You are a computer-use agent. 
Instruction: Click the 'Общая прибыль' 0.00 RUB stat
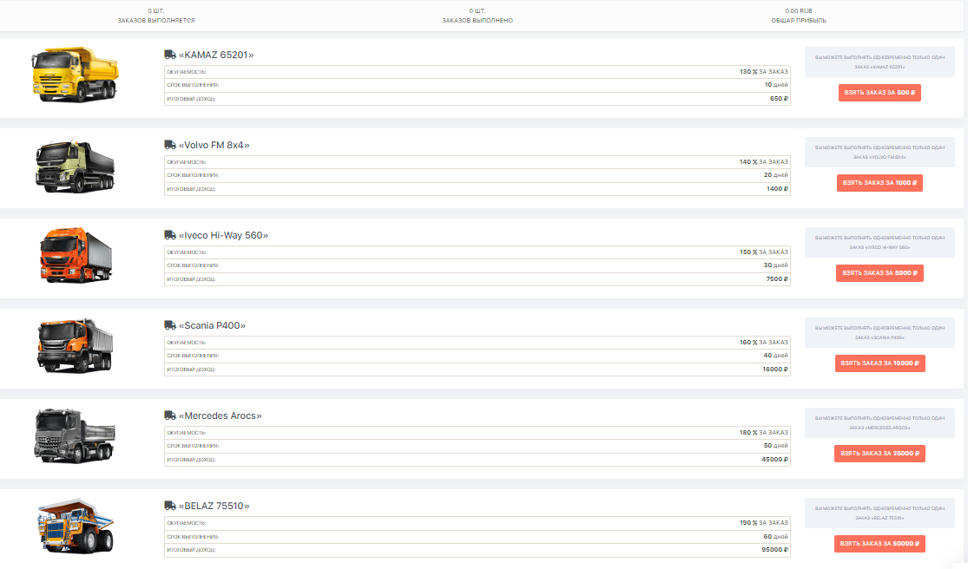[798, 16]
